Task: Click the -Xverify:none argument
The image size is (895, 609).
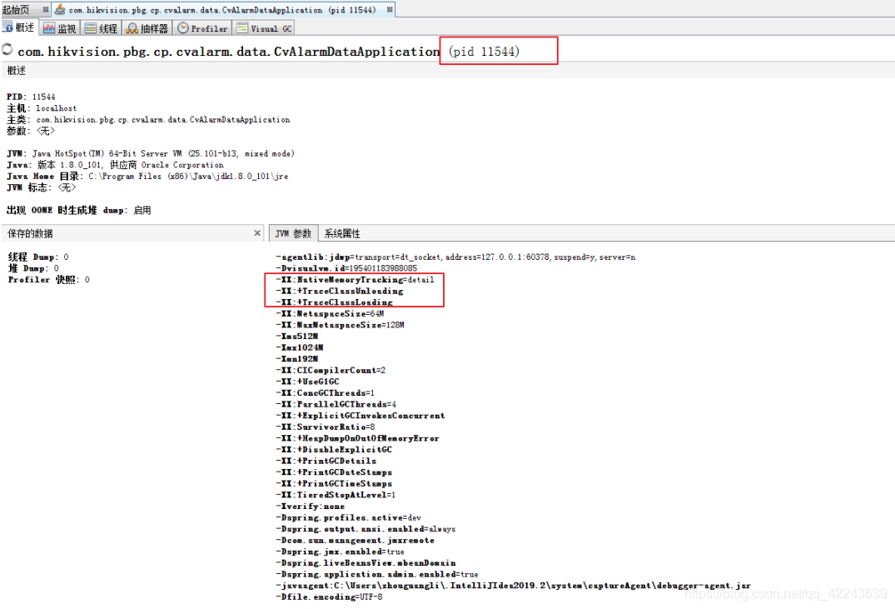Action: (x=311, y=507)
